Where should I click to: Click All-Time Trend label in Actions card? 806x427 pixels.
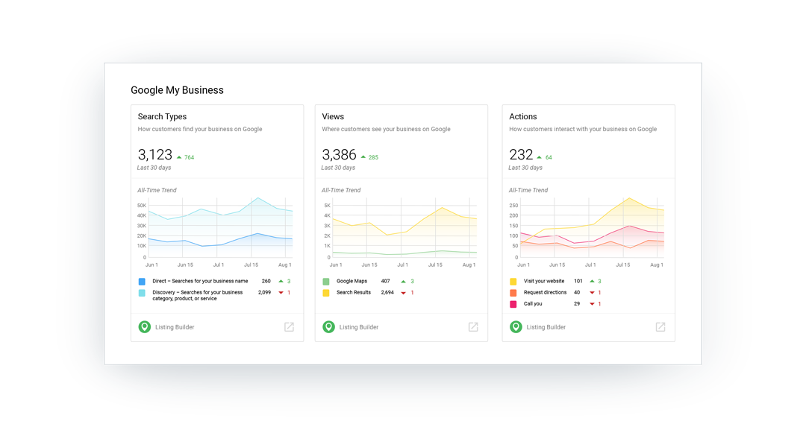tap(528, 190)
